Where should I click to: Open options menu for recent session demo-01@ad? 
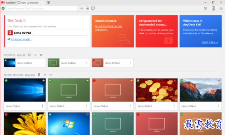(174, 106)
